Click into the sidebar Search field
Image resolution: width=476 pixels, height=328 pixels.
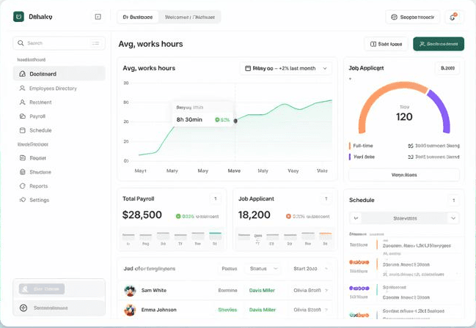click(55, 43)
